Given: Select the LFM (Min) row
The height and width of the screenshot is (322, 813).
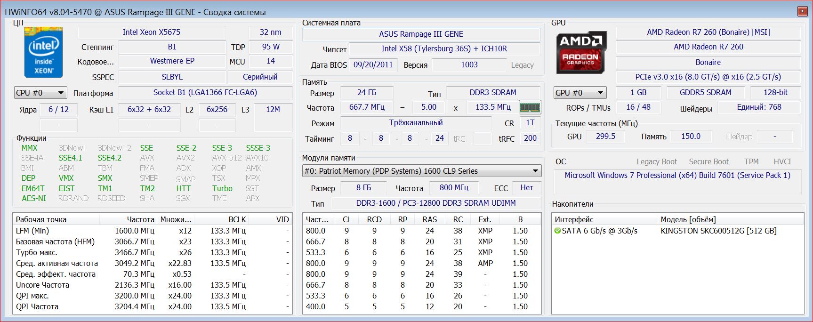Looking at the screenshot, I should coord(153,231).
